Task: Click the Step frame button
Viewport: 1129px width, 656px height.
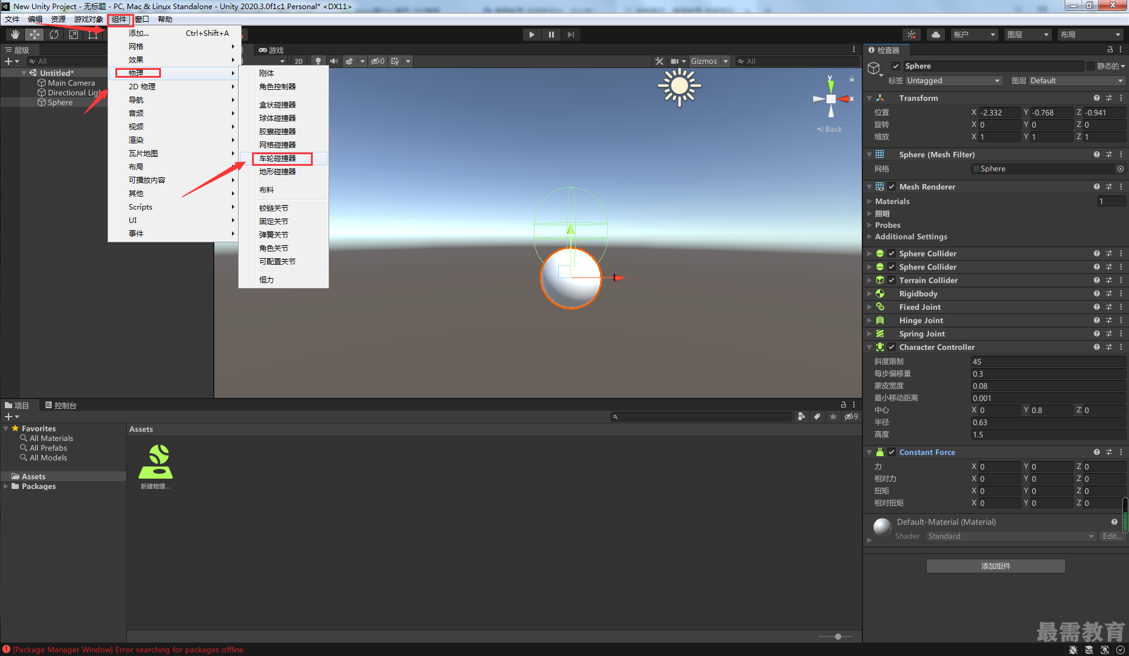Action: click(x=571, y=35)
